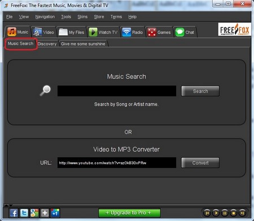
Task: Open the Tools menu
Action: (66, 17)
